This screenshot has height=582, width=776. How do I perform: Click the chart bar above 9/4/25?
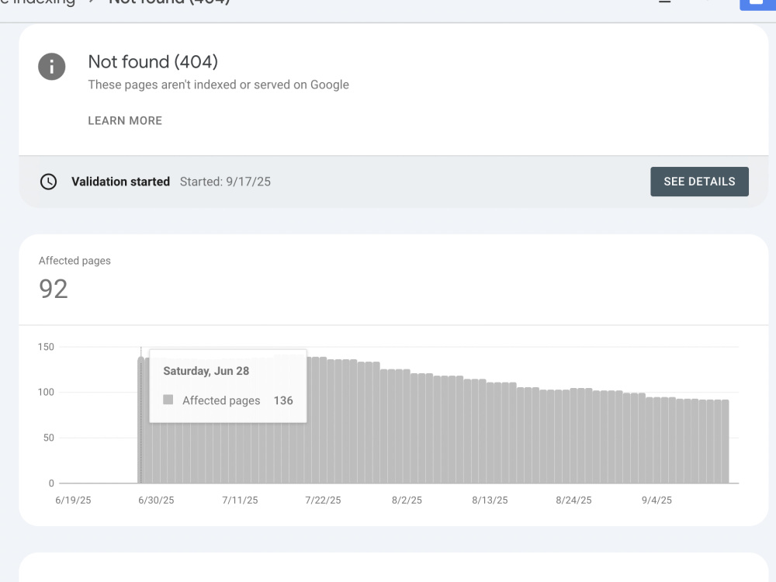click(656, 440)
